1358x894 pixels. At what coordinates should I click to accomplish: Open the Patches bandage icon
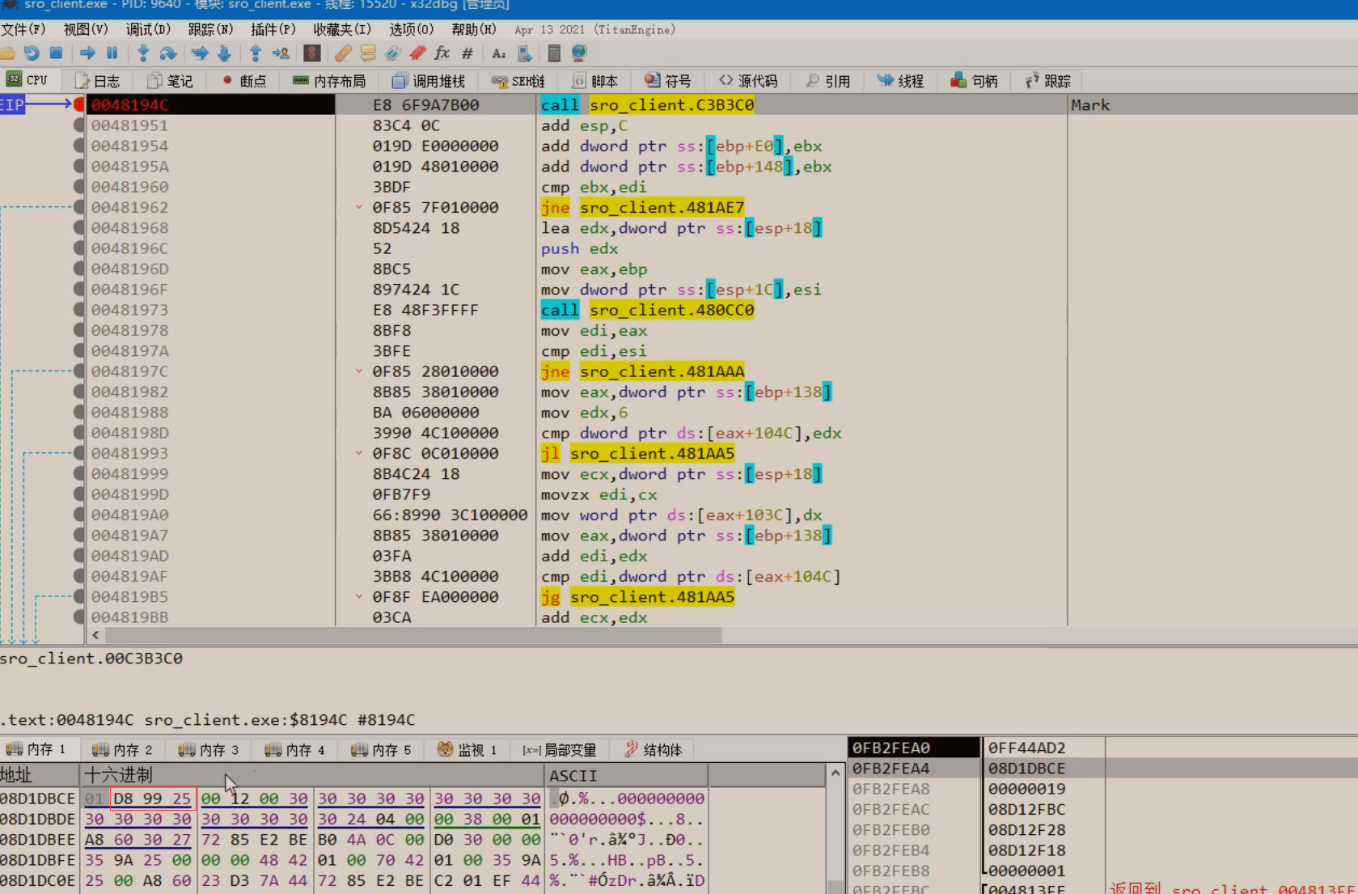(343, 53)
